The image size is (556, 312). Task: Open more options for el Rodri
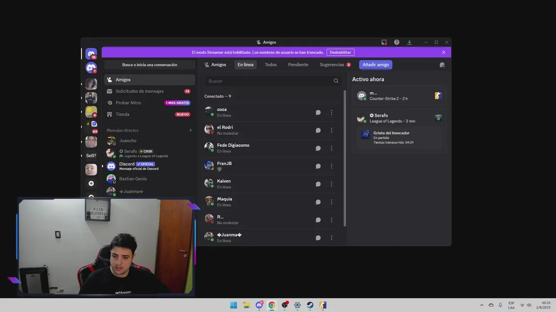[331, 130]
